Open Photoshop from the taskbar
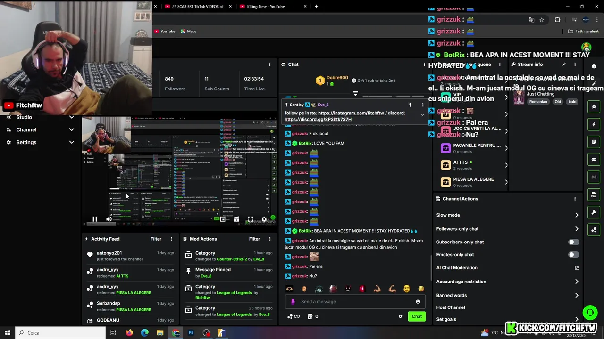 click(x=191, y=333)
